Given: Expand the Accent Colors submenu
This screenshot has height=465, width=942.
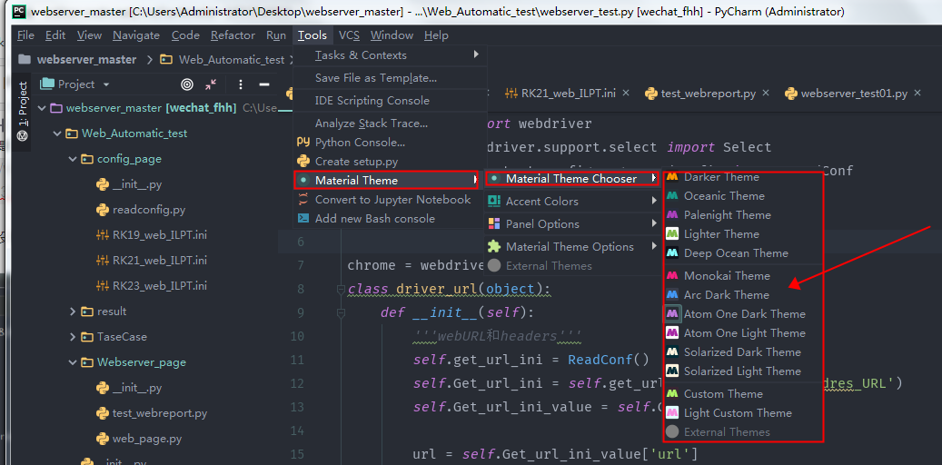Looking at the screenshot, I should click(571, 202).
